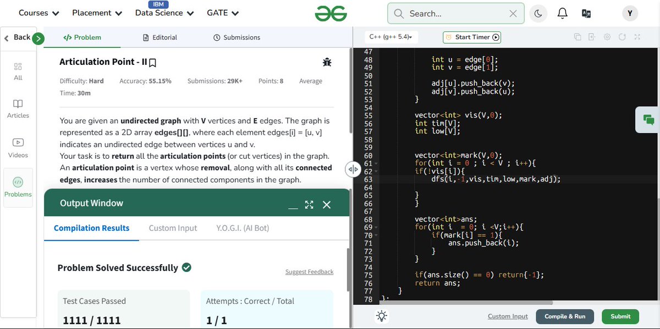Open the notifications bell

point(562,14)
